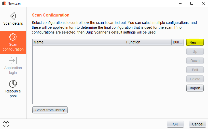Click the Scan details tab label
The height and width of the screenshot is (129, 208).
click(13, 23)
